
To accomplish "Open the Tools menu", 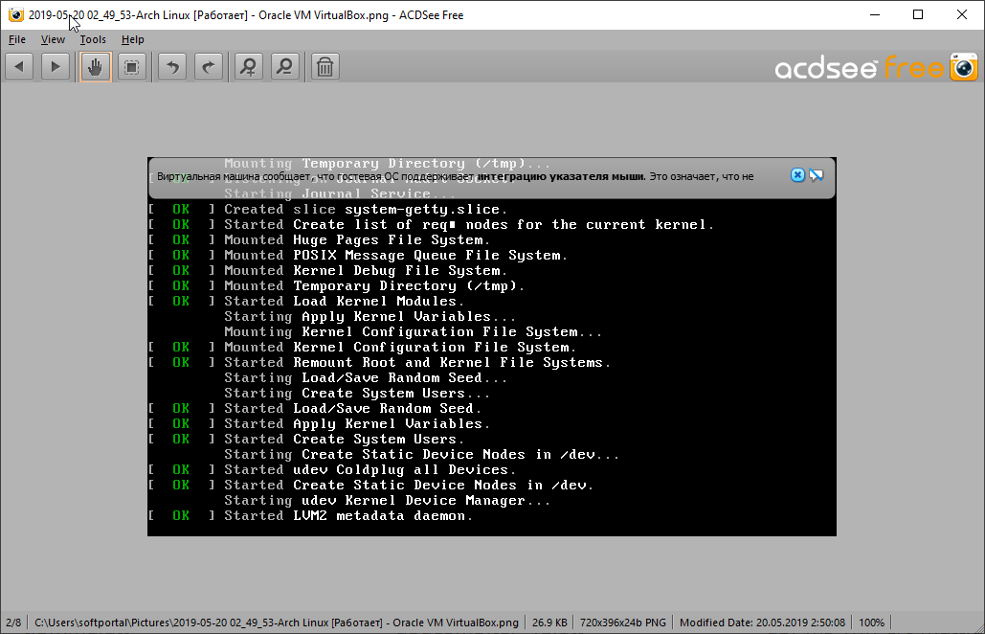I will 93,39.
